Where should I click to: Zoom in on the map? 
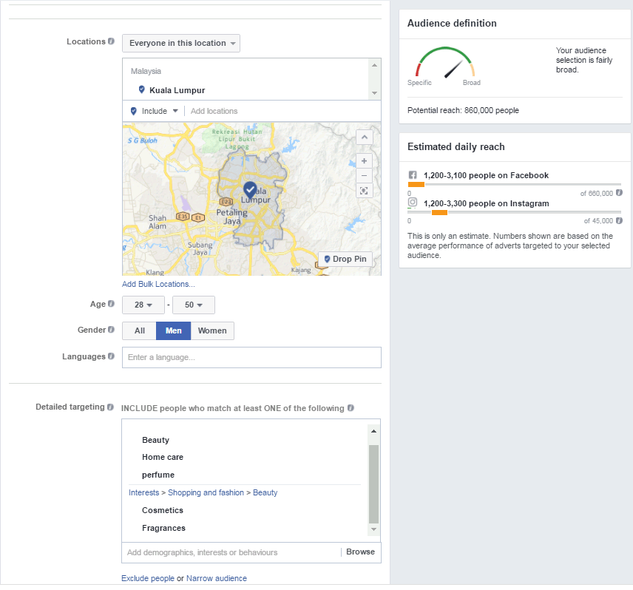364,160
